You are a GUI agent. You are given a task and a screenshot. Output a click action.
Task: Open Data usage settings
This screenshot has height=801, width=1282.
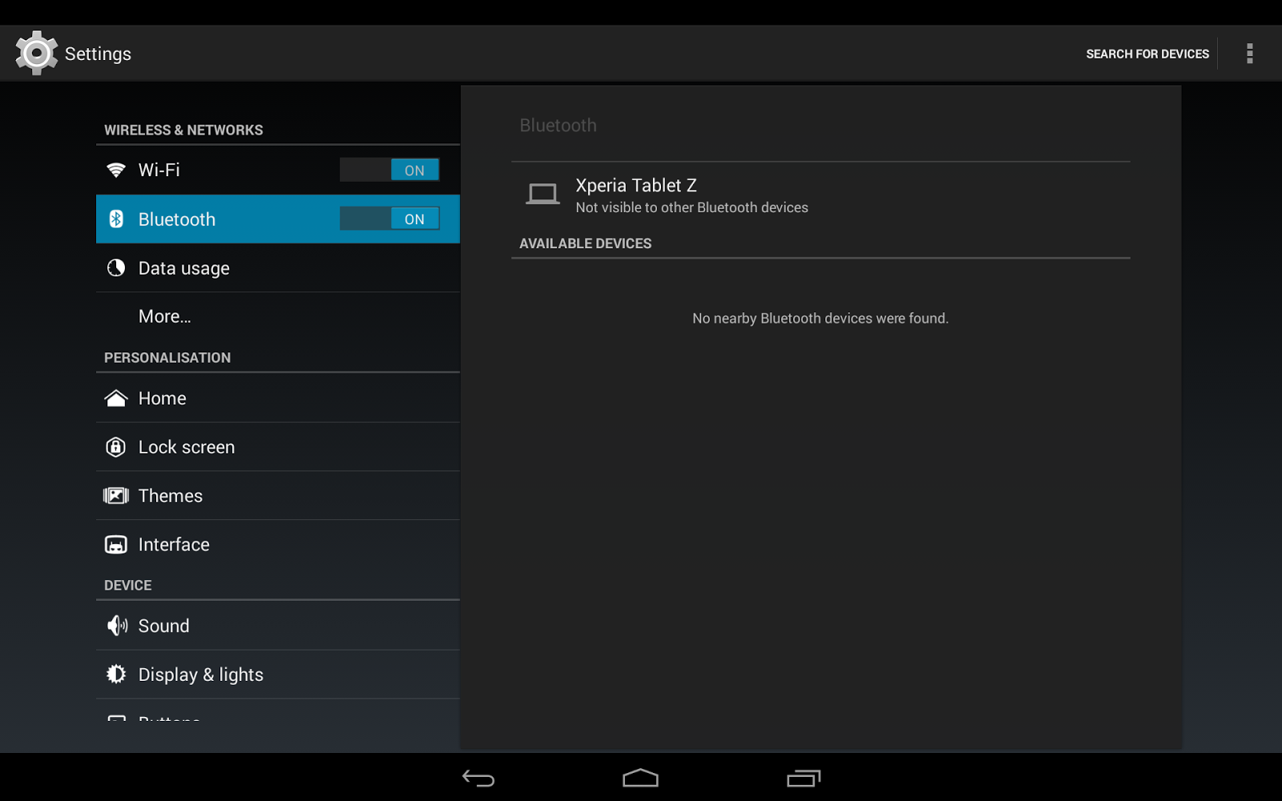pyautogui.click(x=278, y=268)
